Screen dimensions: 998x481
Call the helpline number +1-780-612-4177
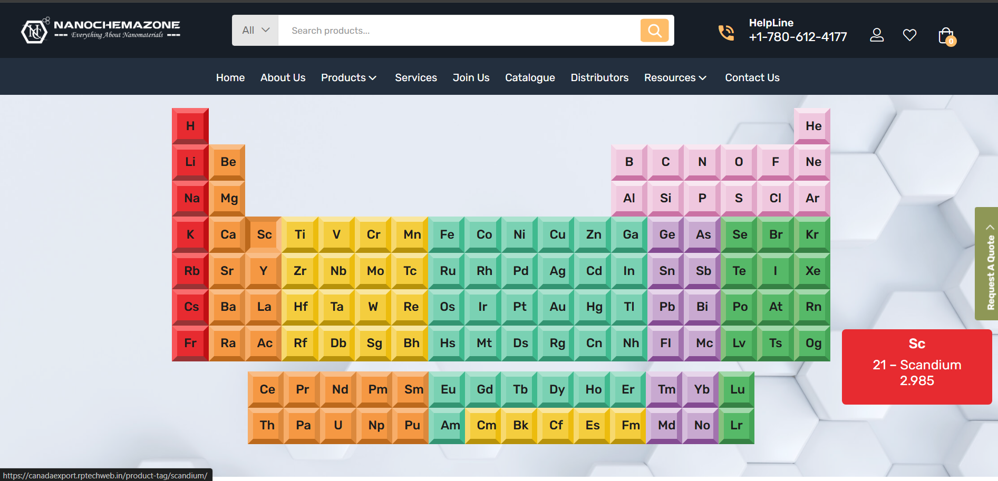click(798, 37)
